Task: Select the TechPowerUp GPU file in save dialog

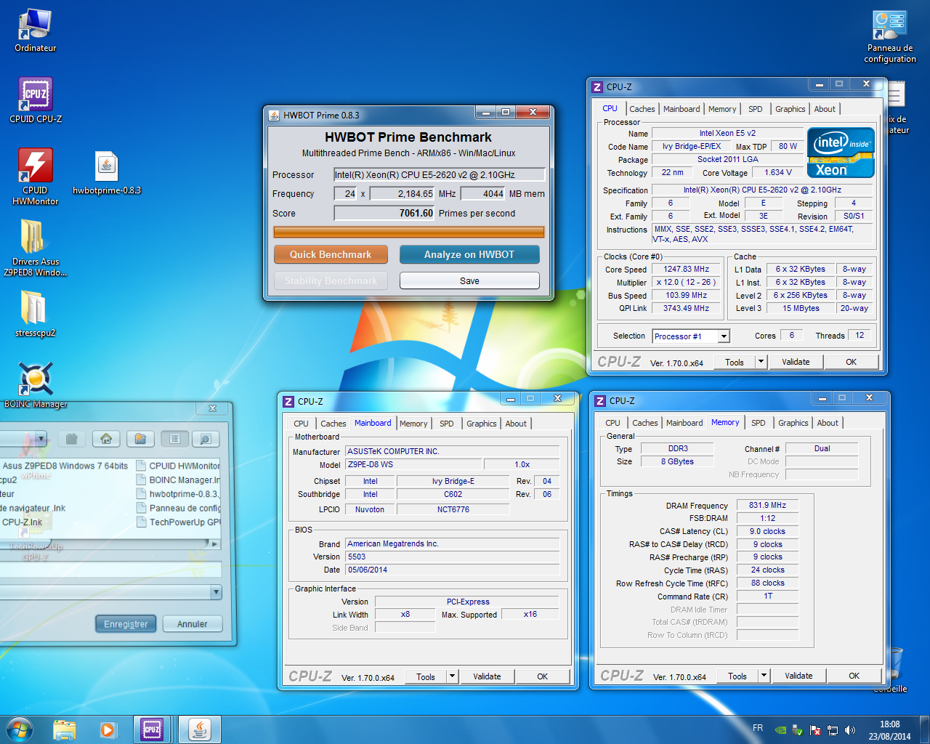Action: point(179,522)
